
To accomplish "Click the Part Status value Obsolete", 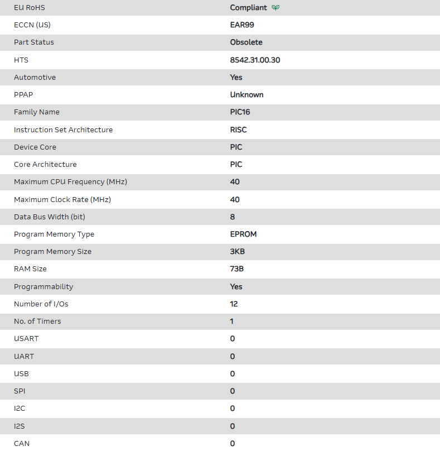I will coord(246,42).
